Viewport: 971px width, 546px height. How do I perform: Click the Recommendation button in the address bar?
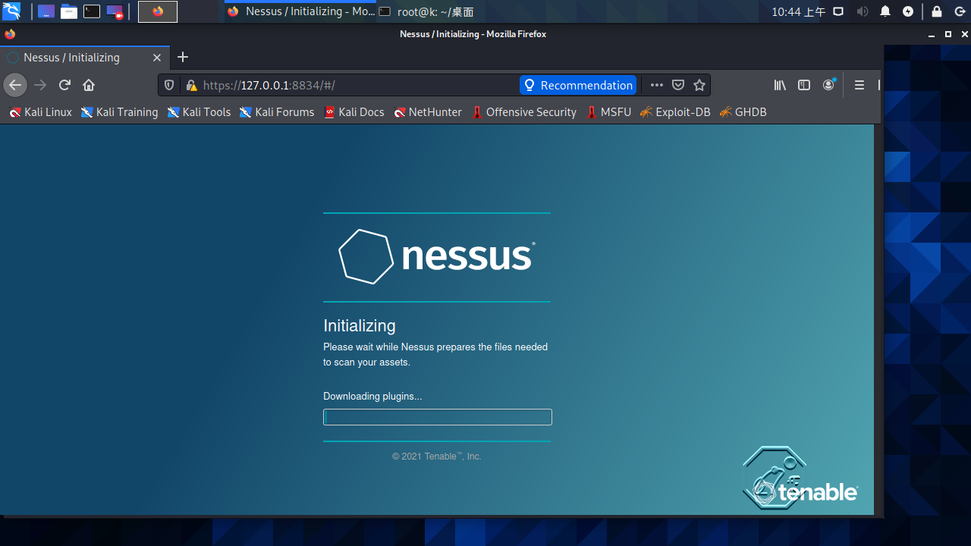[578, 85]
